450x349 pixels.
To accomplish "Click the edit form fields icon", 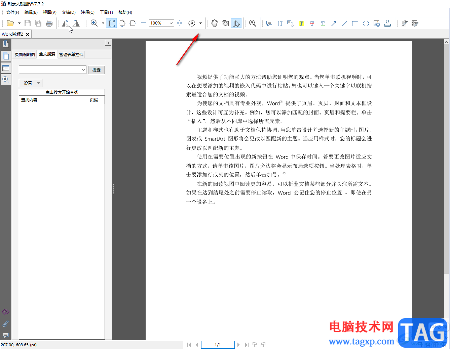I will (415, 23).
